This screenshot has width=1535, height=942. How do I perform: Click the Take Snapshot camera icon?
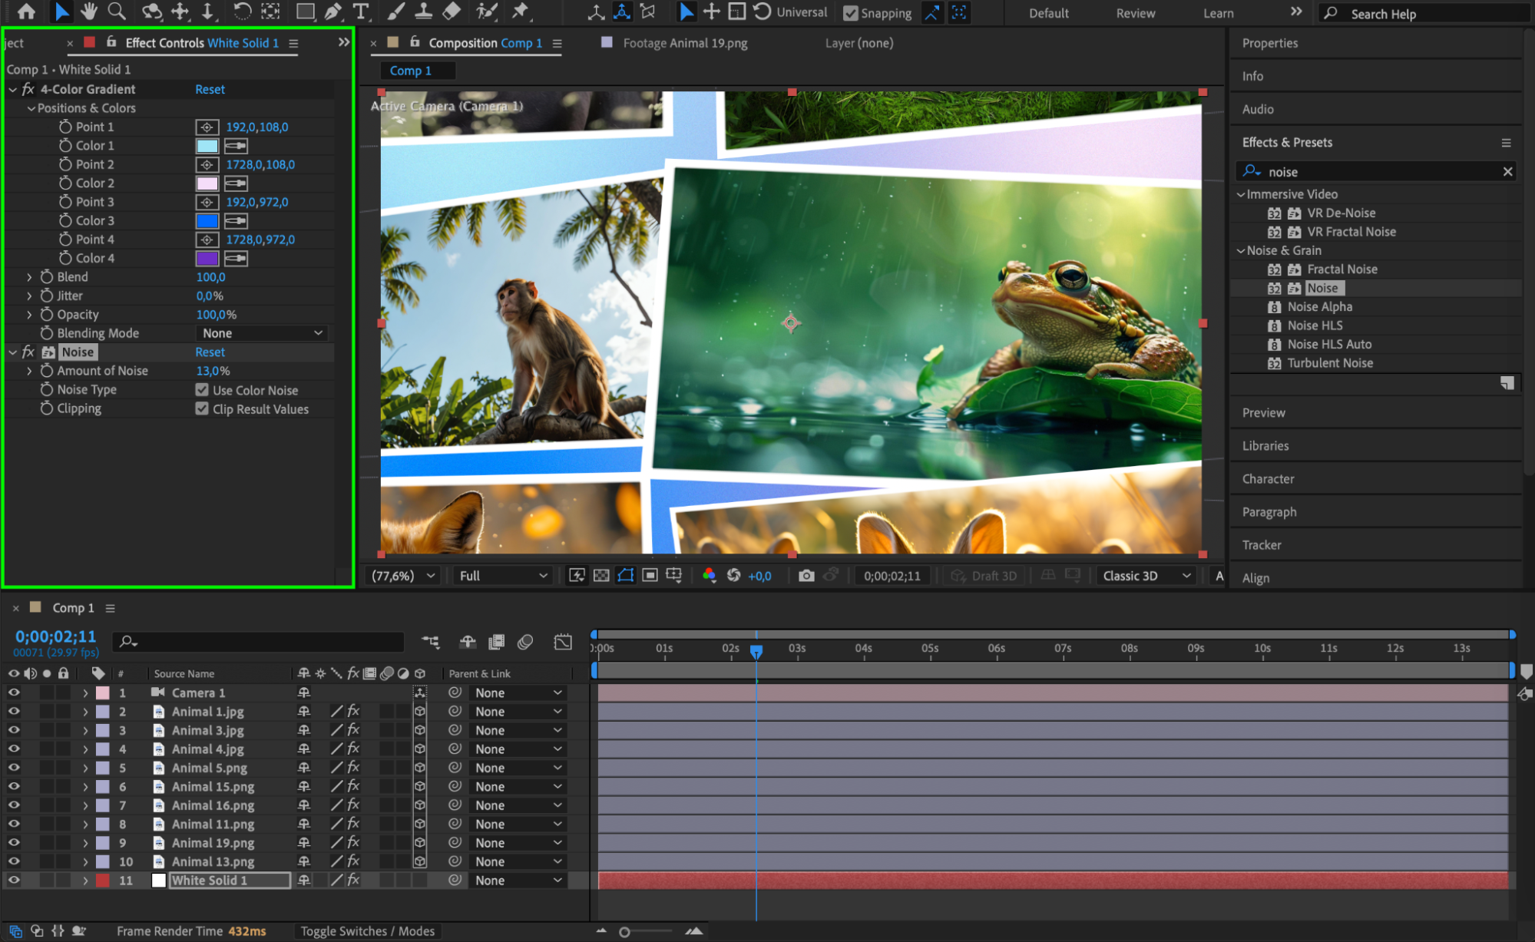[806, 576]
